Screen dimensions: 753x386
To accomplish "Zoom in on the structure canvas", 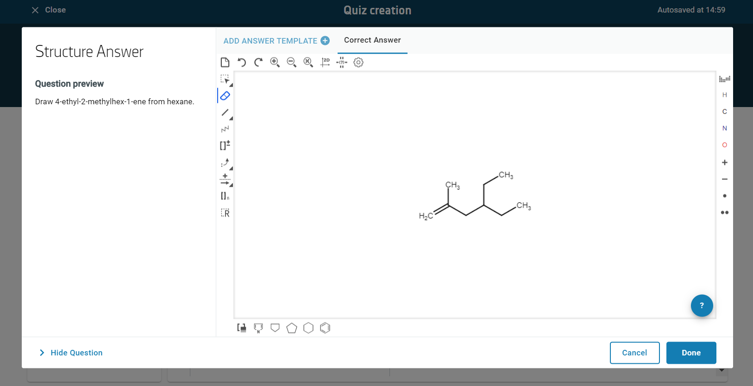I will [x=275, y=63].
